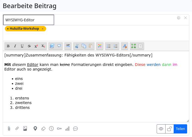The height and width of the screenshot is (137, 192).
Task: Click the cut scissors icon
Action: (x=77, y=46)
